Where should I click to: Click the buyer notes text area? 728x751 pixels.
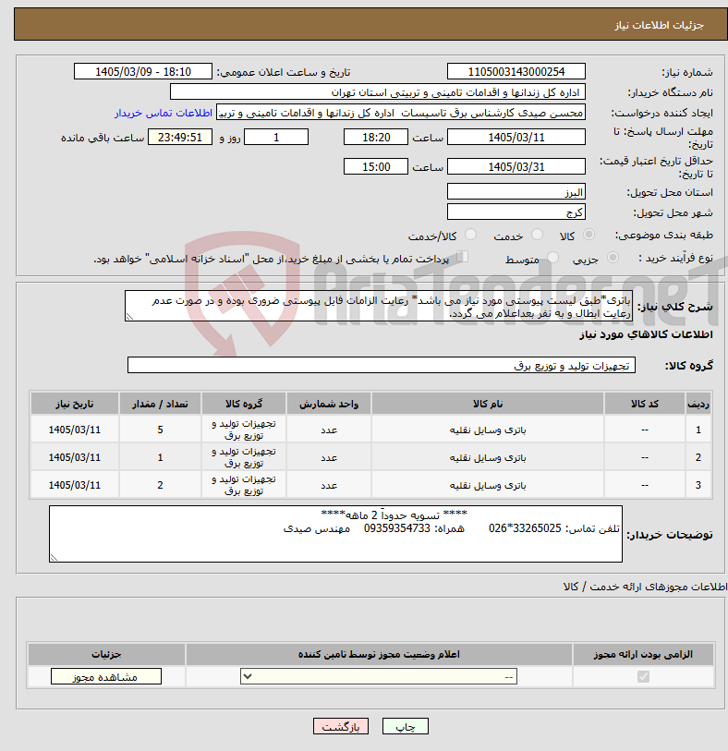335,534
